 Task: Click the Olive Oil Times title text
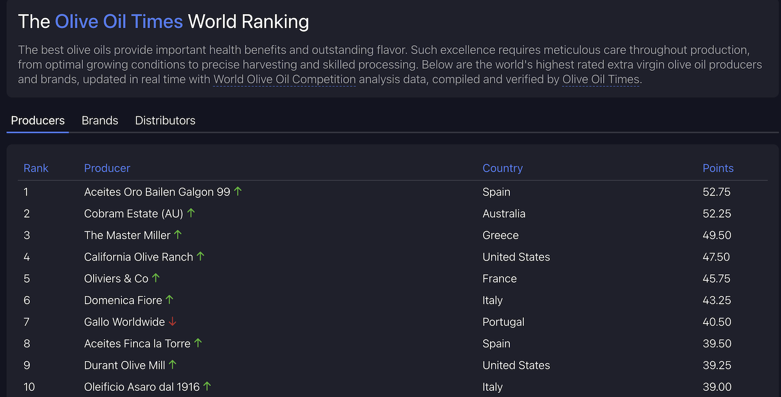[119, 21]
